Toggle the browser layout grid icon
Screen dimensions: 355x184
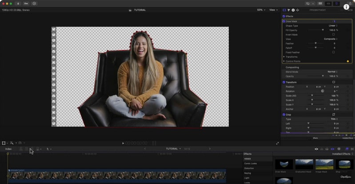[320, 4]
